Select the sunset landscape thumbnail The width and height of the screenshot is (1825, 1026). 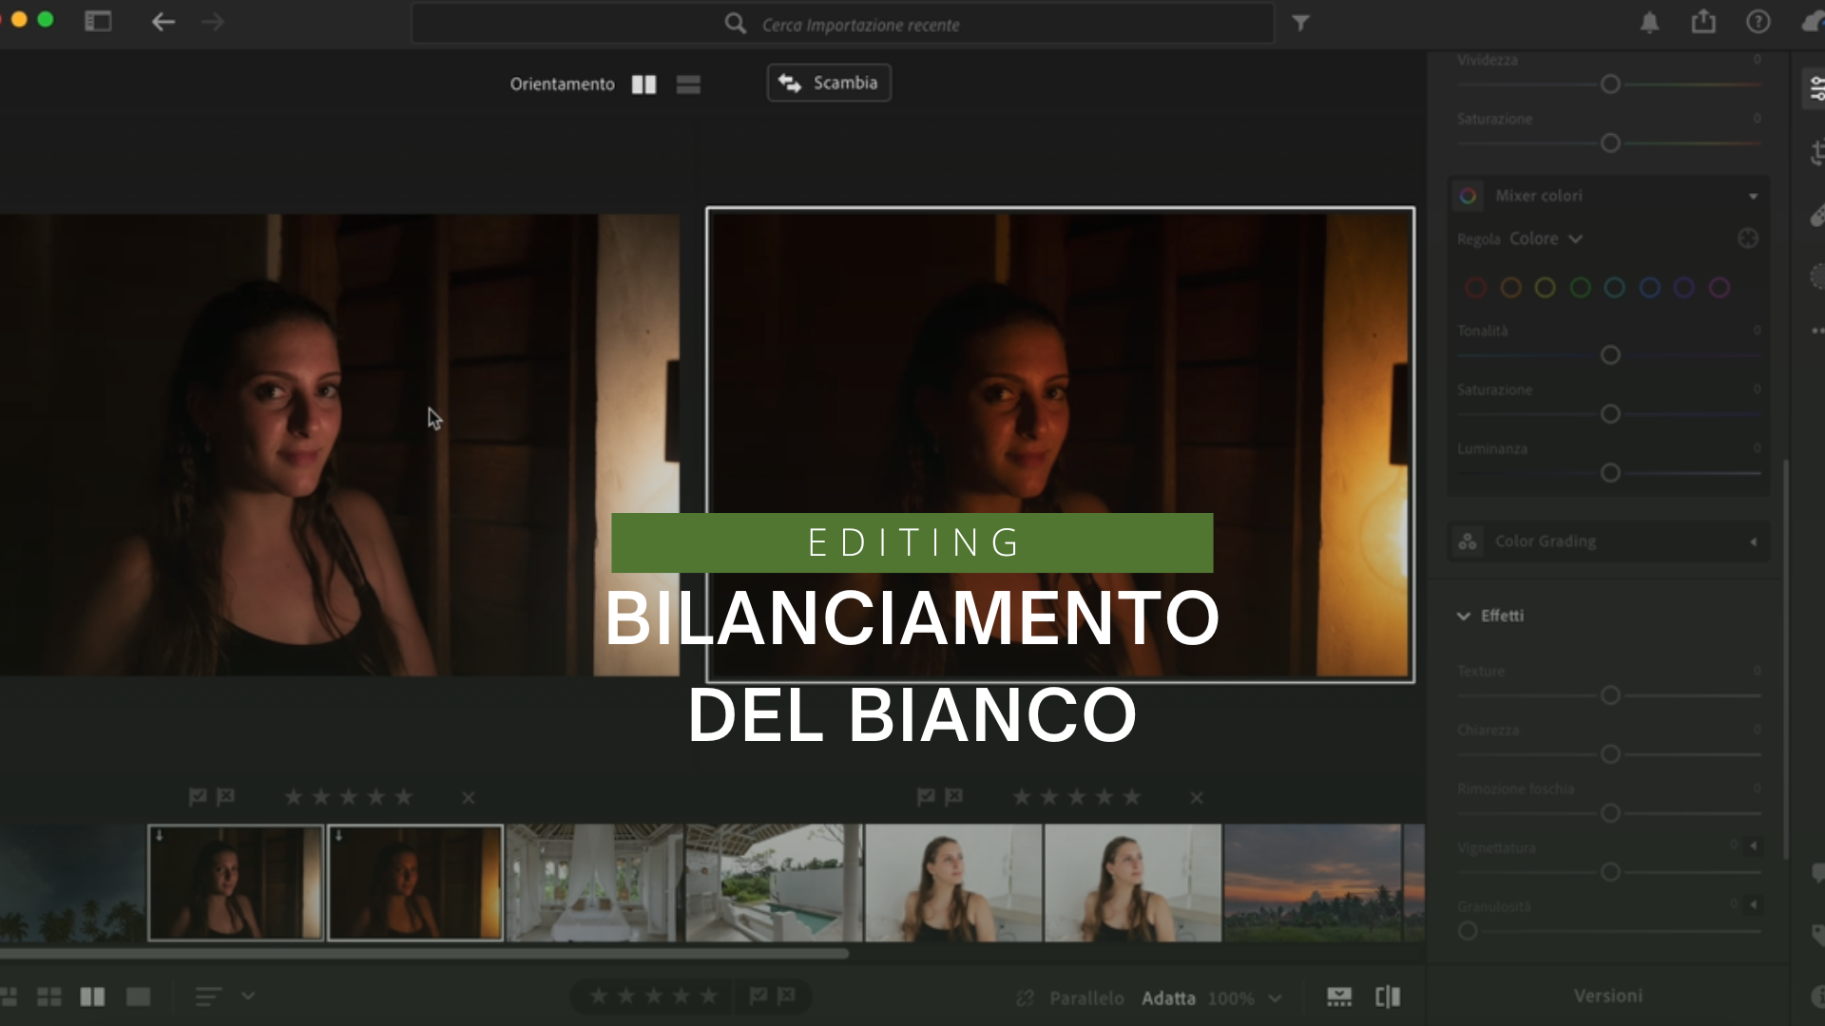(x=1312, y=883)
